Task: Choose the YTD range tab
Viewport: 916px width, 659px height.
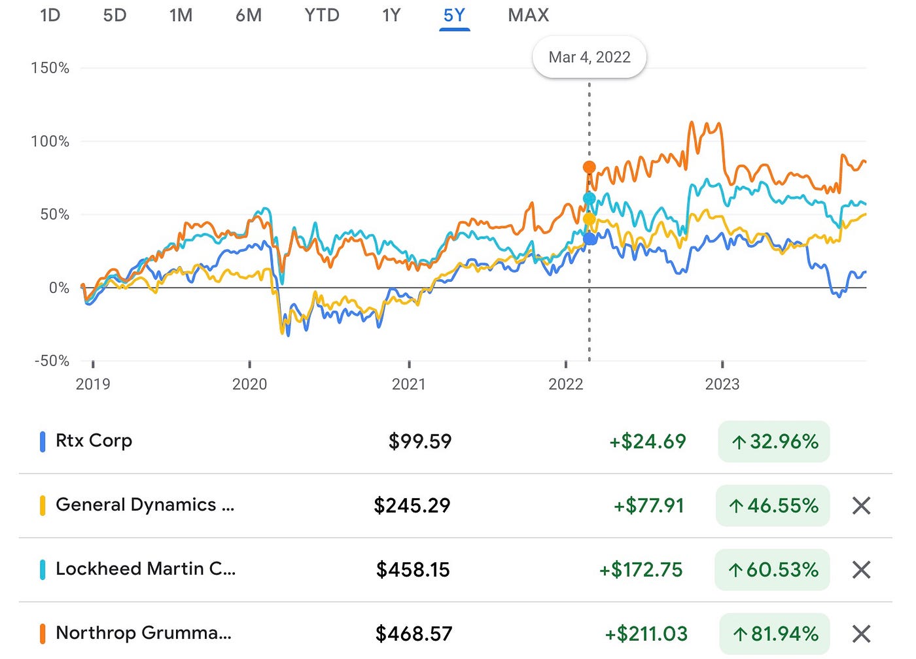Action: coord(322,15)
